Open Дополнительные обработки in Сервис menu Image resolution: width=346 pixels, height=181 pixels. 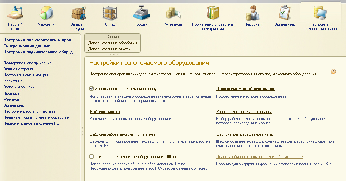click(112, 43)
